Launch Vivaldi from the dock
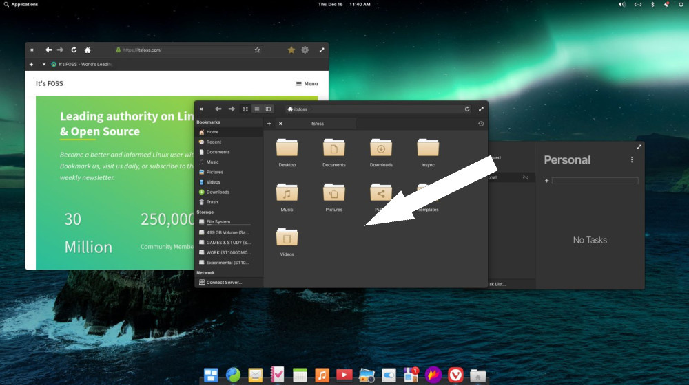 pyautogui.click(x=455, y=375)
